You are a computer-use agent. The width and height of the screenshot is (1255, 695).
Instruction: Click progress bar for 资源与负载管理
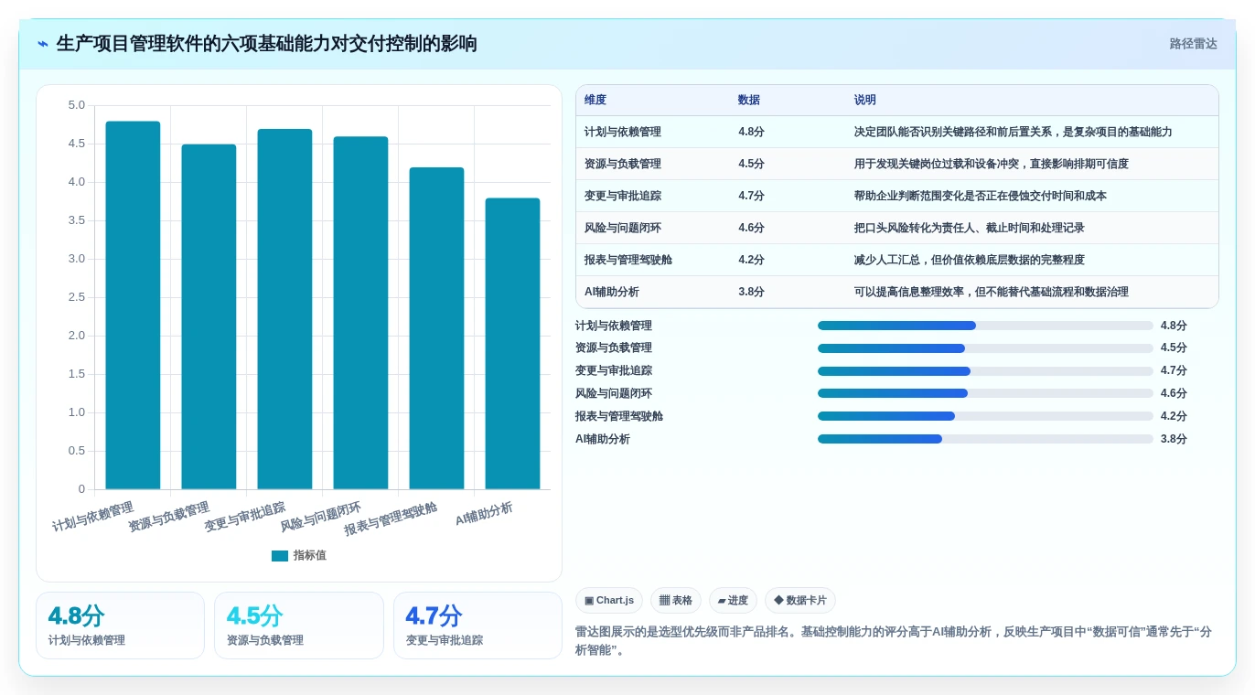tap(985, 348)
